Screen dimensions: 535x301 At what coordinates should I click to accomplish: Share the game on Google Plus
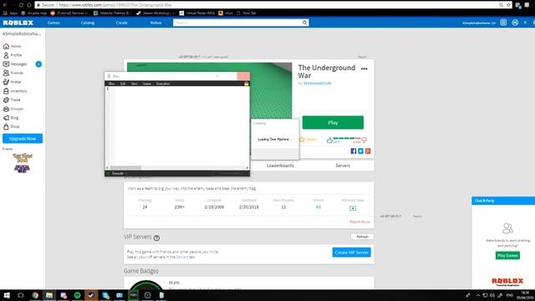pos(368,150)
